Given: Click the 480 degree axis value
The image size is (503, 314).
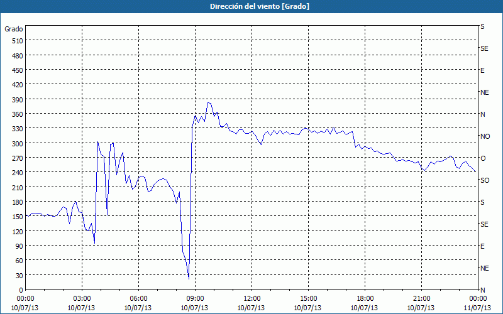Looking at the screenshot, I should 18,55.
